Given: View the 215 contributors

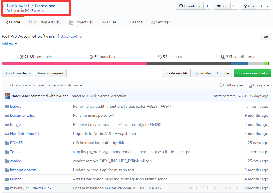Looking at the screenshot, I should tap(237, 57).
